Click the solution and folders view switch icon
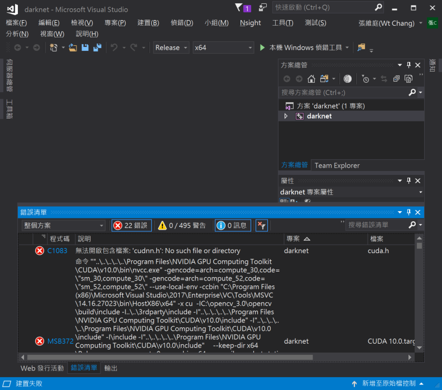Image resolution: width=442 pixels, height=390 pixels. [324, 79]
